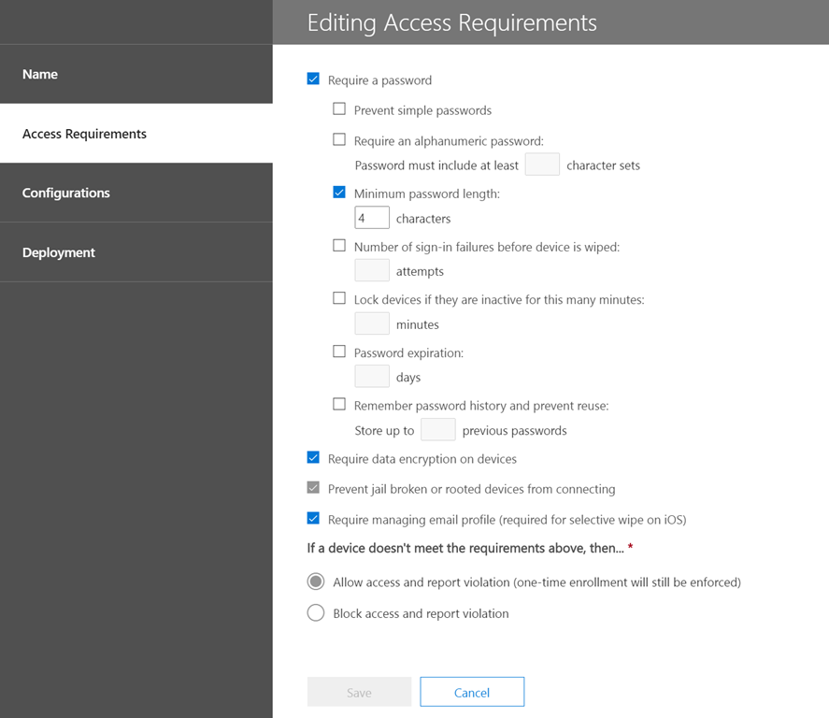Switch to the Configurations tab
The height and width of the screenshot is (718, 829).
[66, 193]
